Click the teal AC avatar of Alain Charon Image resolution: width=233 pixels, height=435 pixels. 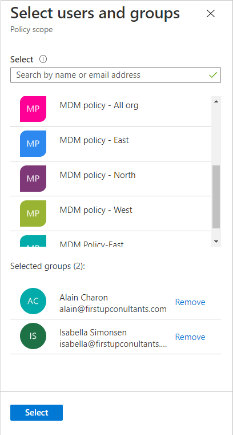point(33,301)
